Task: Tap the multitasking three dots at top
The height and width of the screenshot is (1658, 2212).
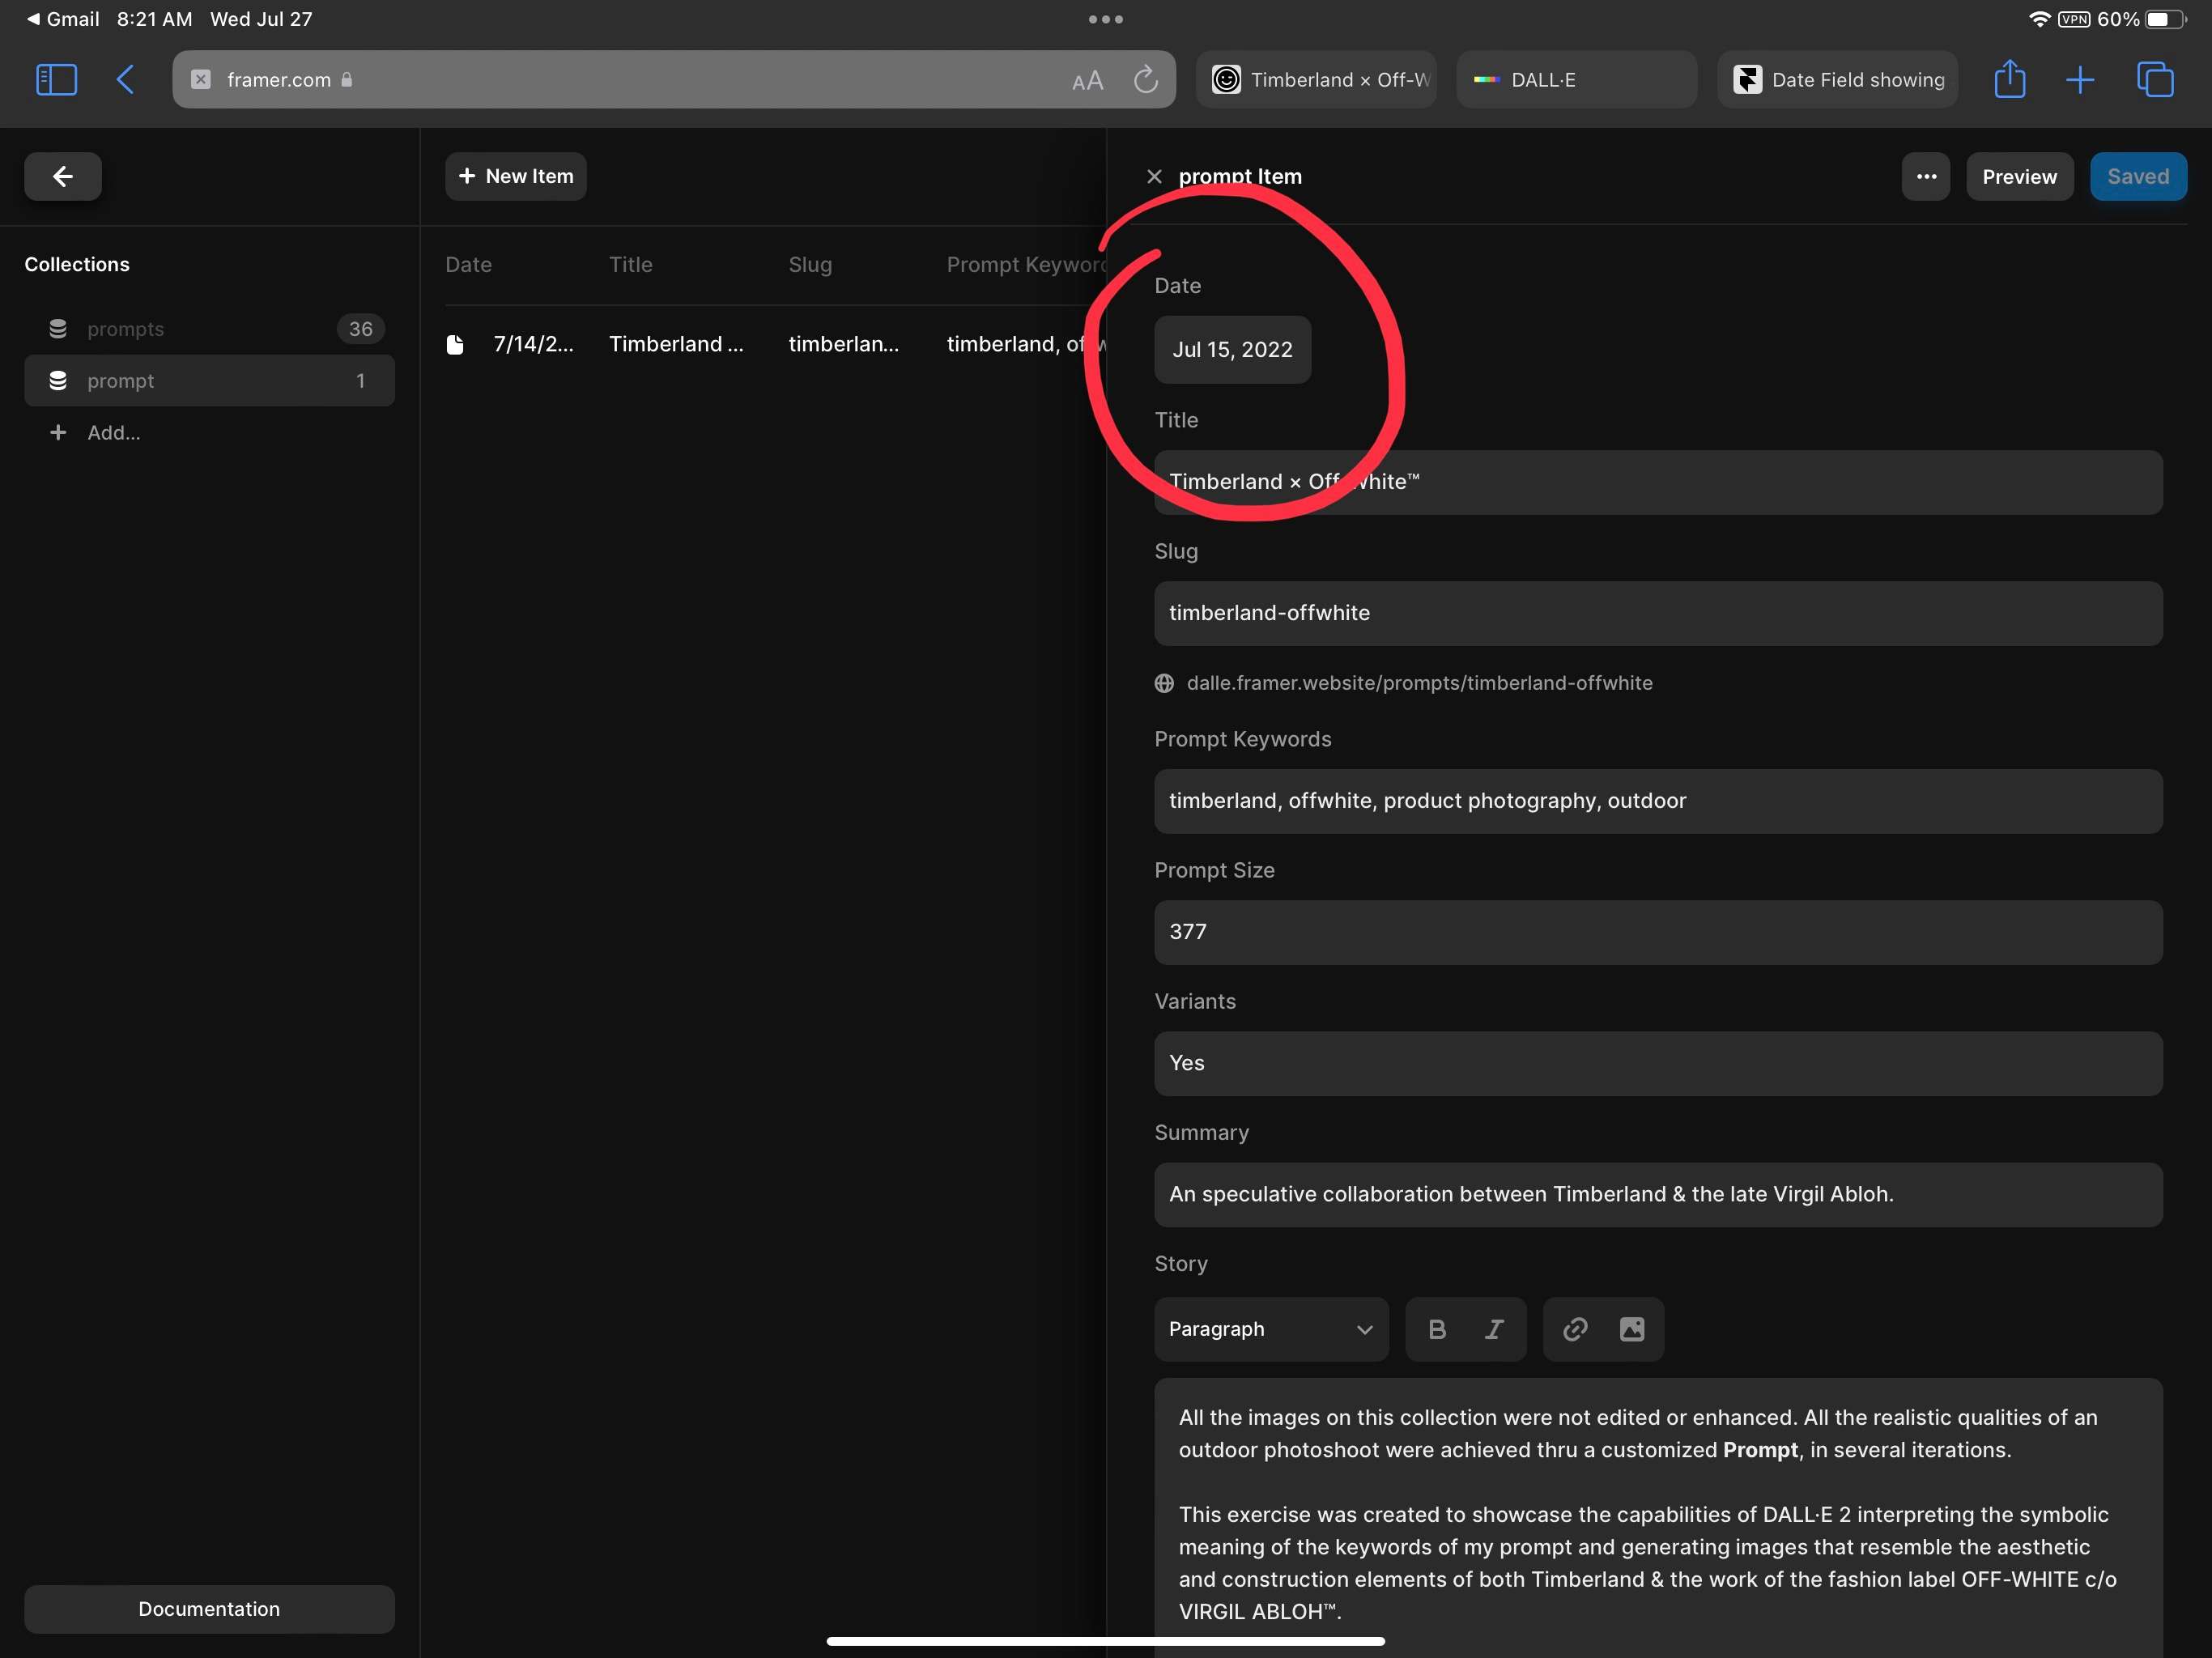Action: [x=1106, y=19]
